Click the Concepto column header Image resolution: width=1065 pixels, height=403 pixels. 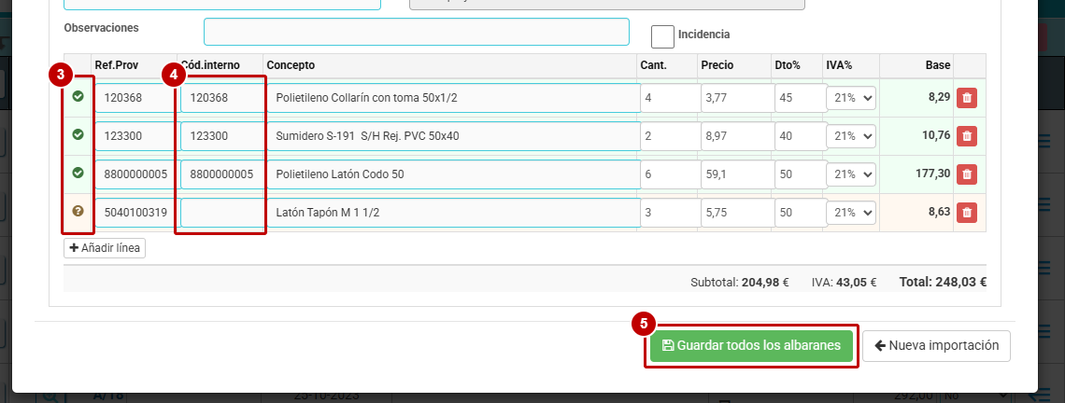[291, 65]
